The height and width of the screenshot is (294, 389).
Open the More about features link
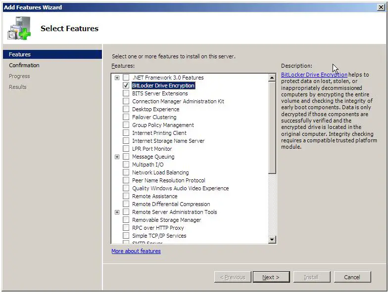(136, 251)
